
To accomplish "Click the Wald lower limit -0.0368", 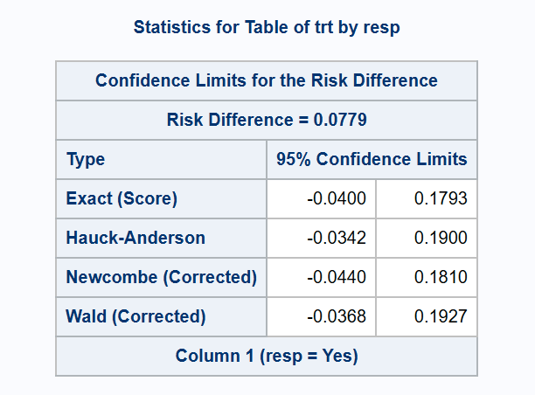I will [337, 317].
